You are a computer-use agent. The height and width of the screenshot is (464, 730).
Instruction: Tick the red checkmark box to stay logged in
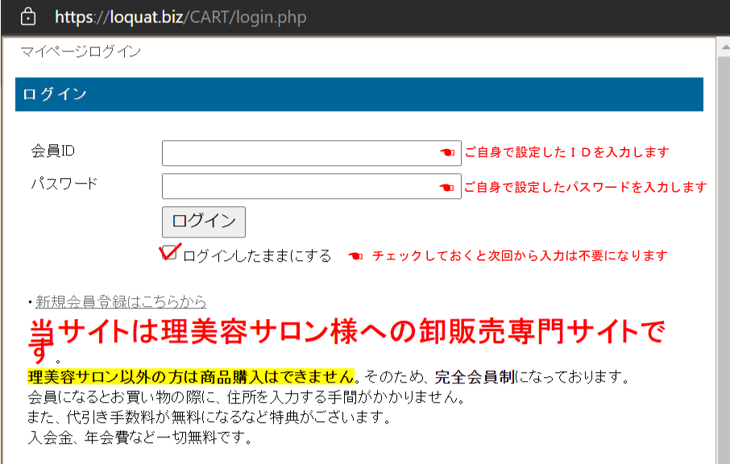click(170, 254)
